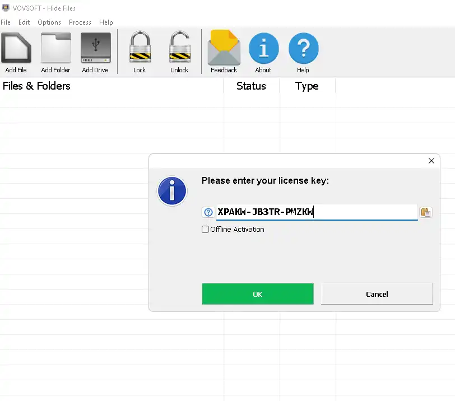Open the Edit menu

pyautogui.click(x=24, y=22)
